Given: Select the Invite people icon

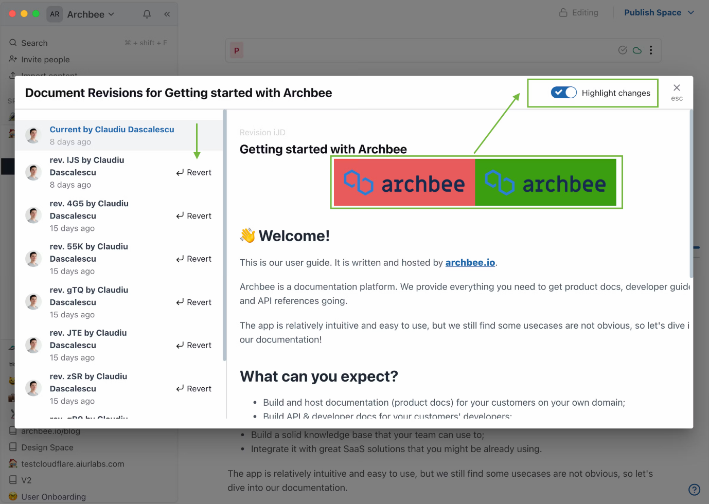Looking at the screenshot, I should (x=12, y=59).
